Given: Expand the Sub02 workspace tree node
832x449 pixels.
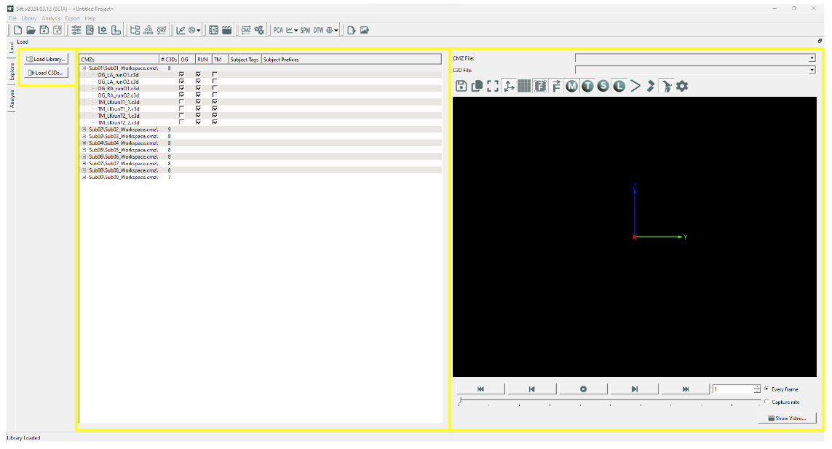Looking at the screenshot, I should tap(84, 130).
